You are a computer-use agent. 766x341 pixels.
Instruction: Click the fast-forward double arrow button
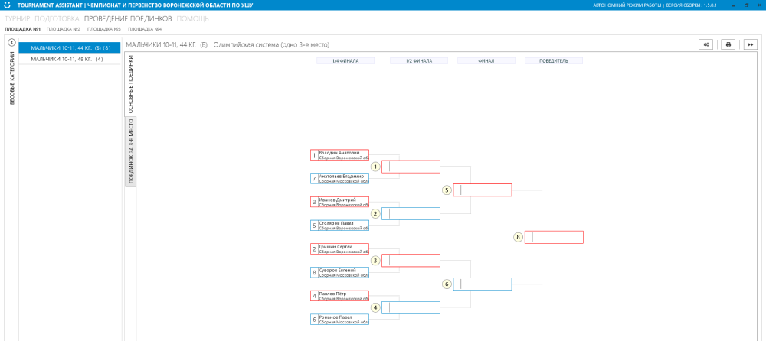[x=750, y=44]
